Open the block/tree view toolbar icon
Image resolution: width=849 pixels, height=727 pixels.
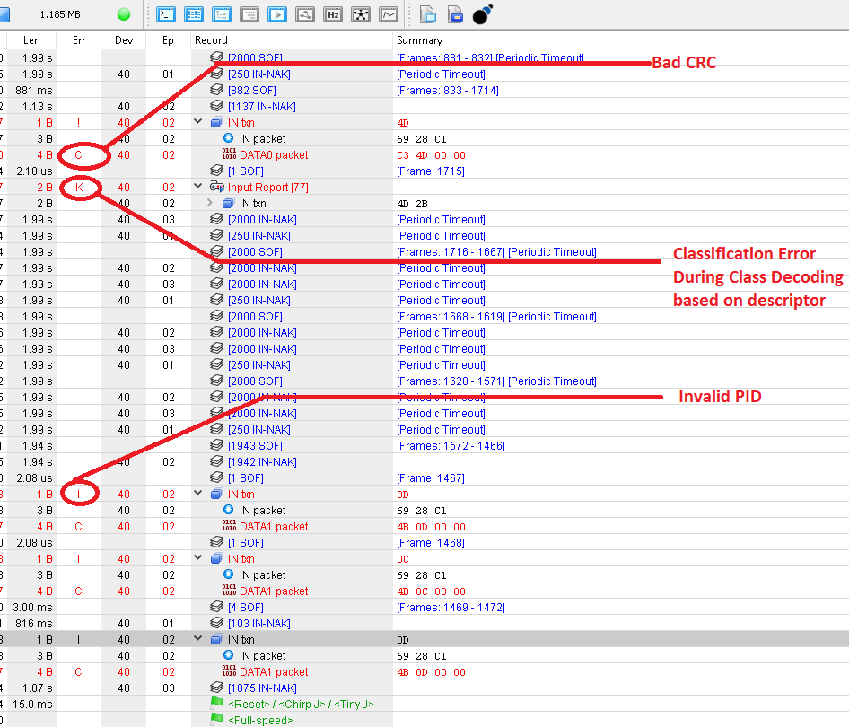click(x=222, y=14)
